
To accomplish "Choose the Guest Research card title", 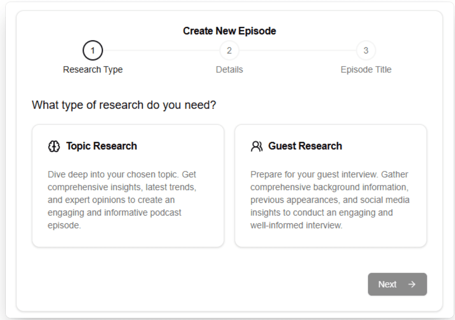I will point(305,146).
